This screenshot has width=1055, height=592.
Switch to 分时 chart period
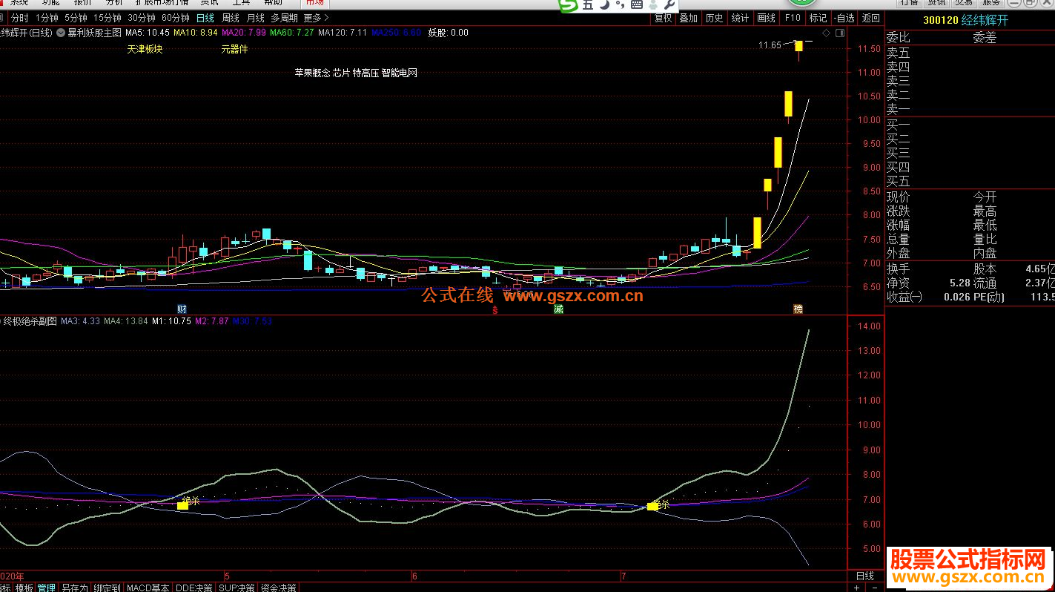click(x=20, y=18)
